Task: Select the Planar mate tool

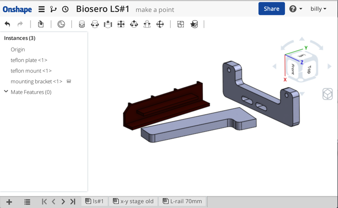Action: [x=121, y=24]
